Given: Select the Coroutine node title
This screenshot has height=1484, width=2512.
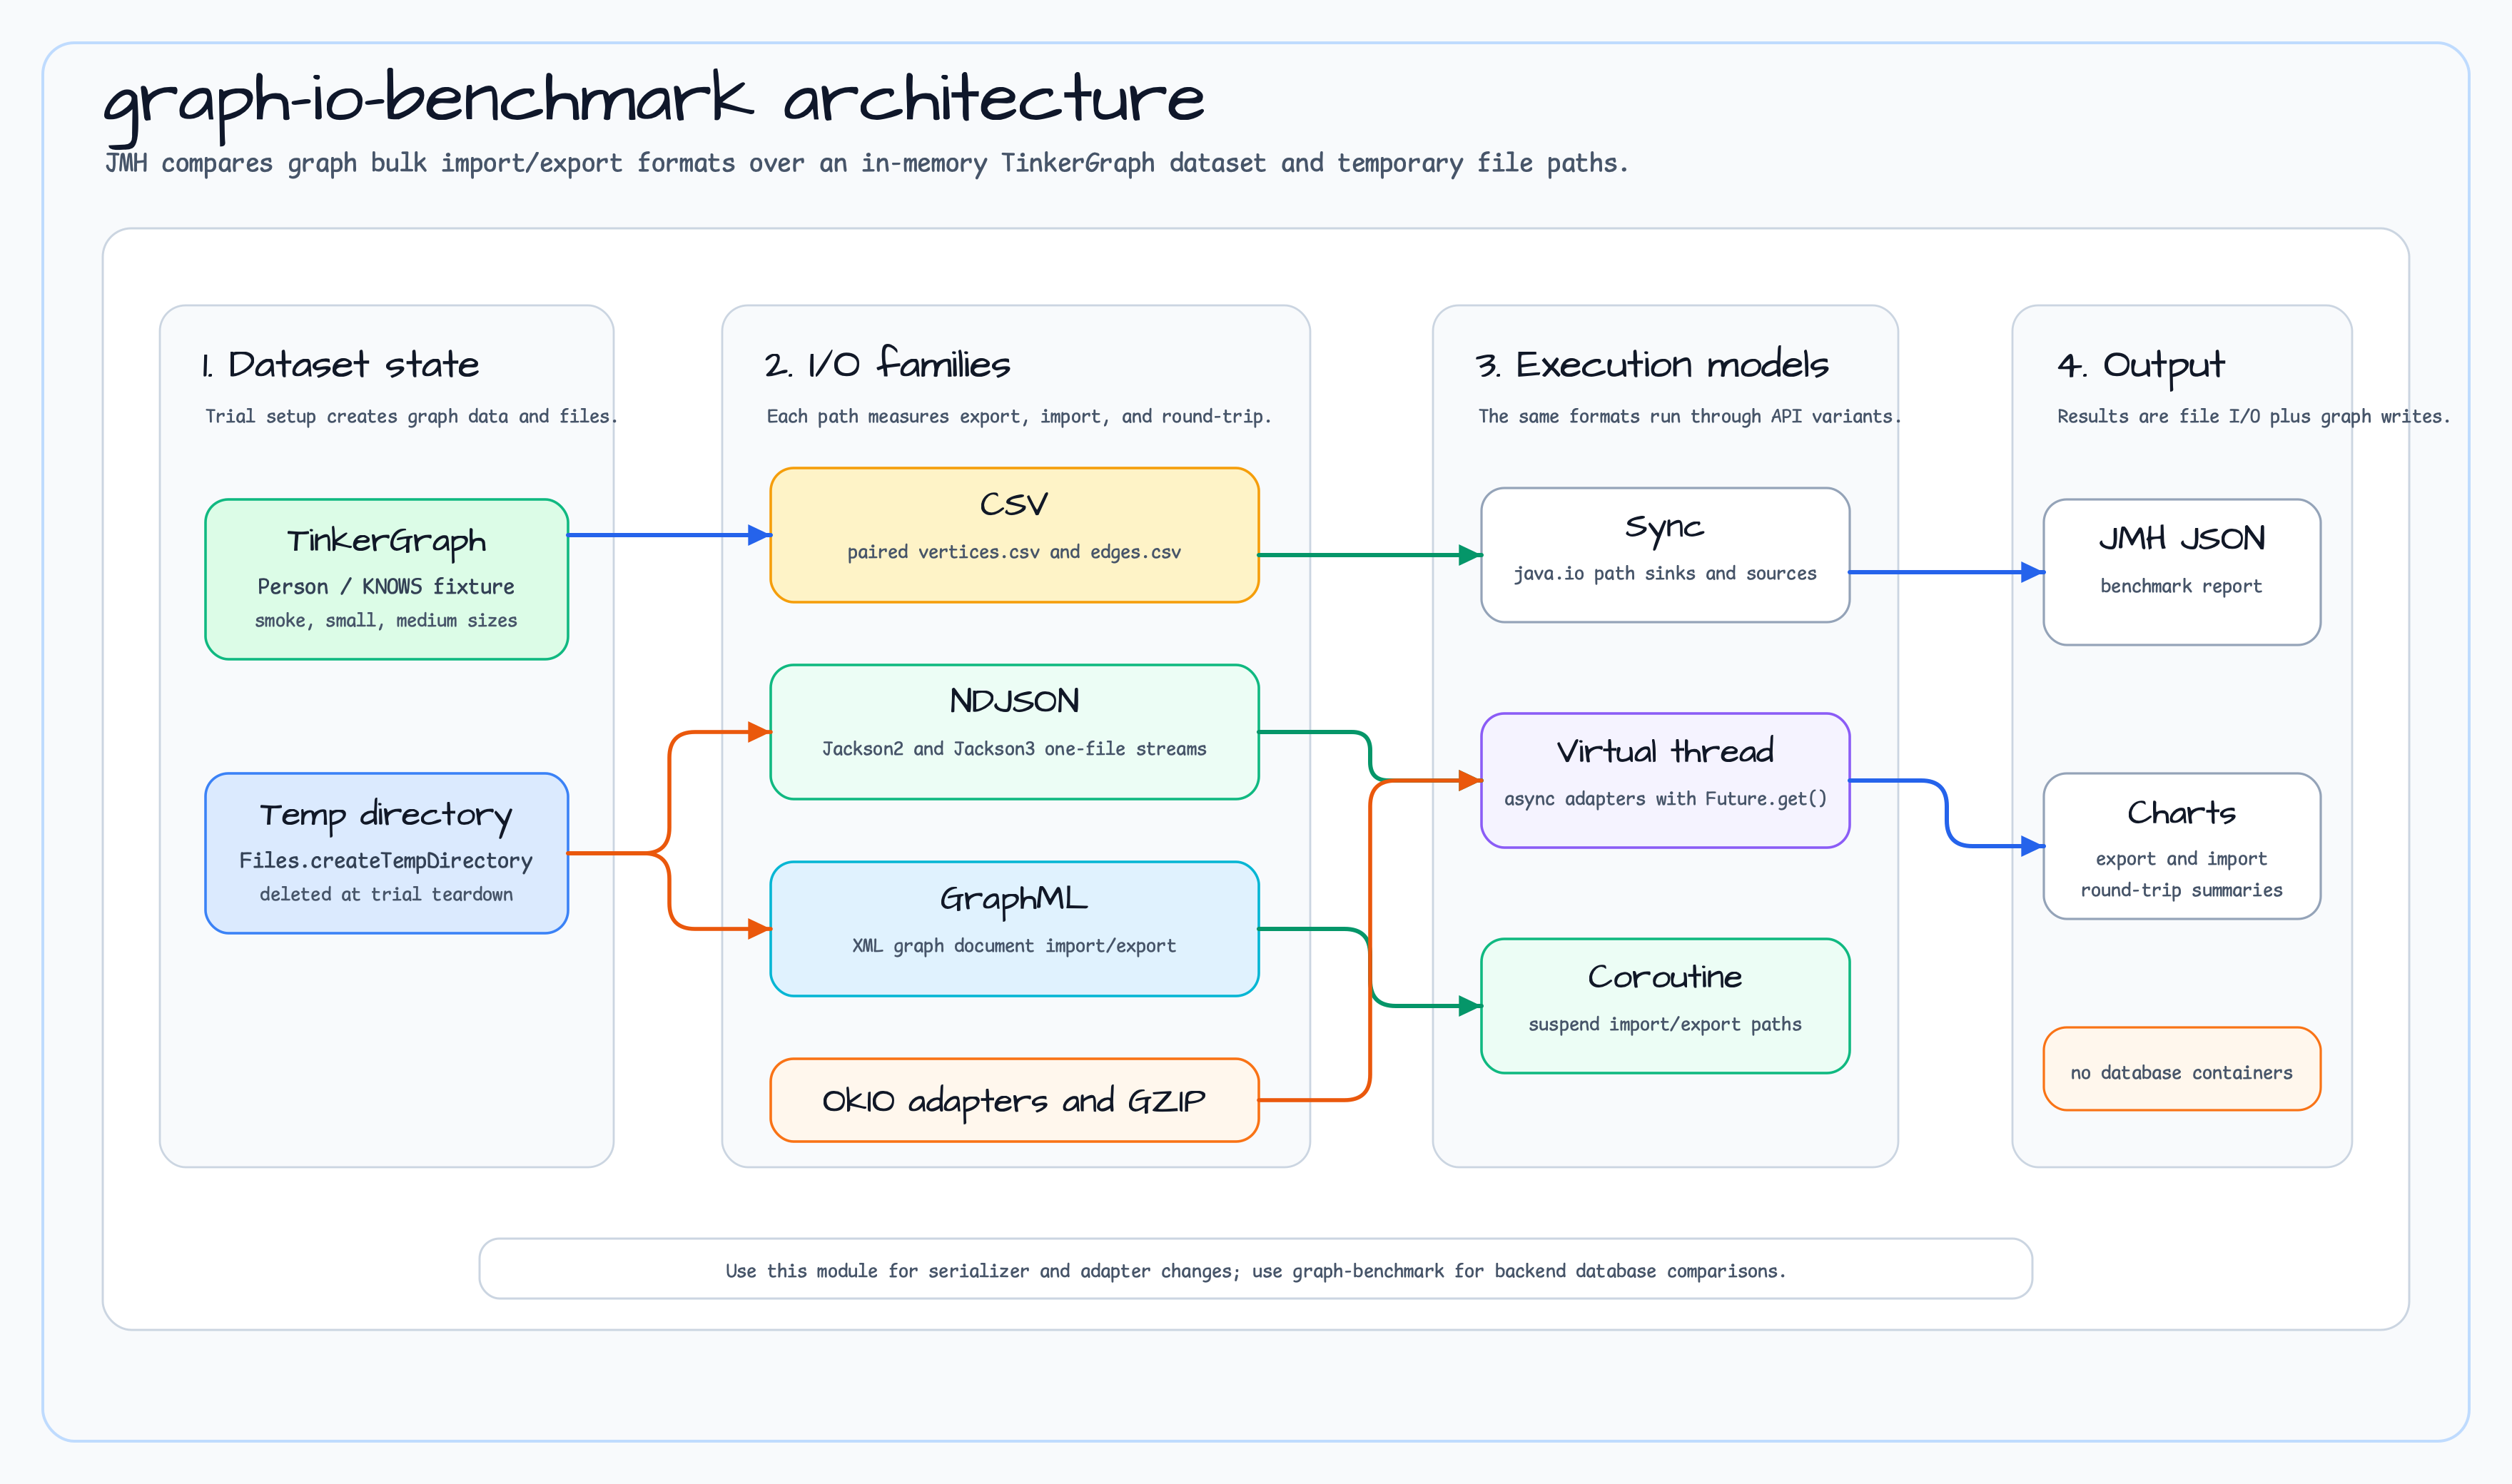Looking at the screenshot, I should click(1665, 976).
